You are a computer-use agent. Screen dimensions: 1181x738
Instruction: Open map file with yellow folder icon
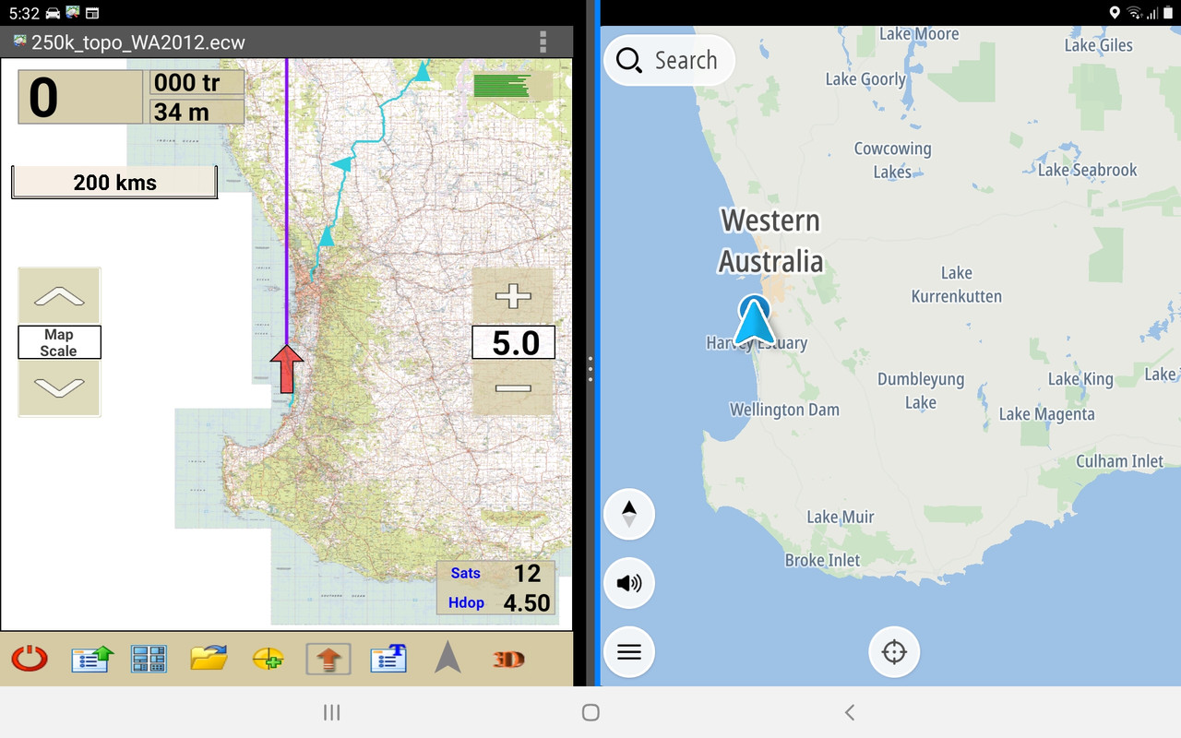[x=209, y=659]
